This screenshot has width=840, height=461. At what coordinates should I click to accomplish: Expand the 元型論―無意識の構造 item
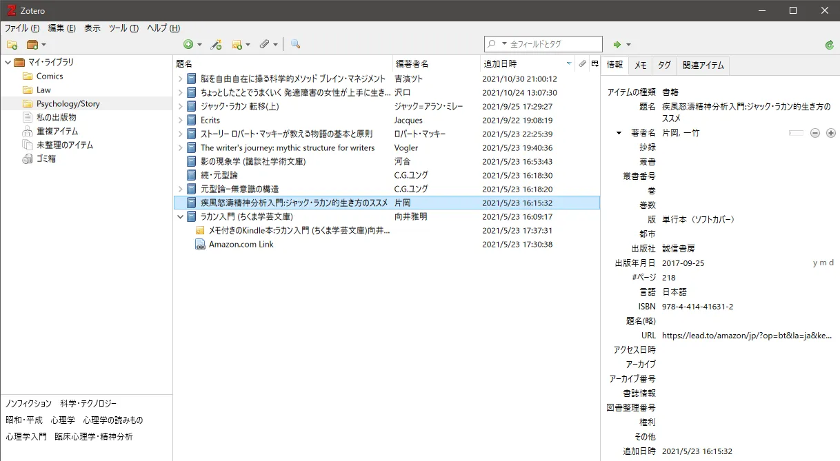(x=181, y=189)
